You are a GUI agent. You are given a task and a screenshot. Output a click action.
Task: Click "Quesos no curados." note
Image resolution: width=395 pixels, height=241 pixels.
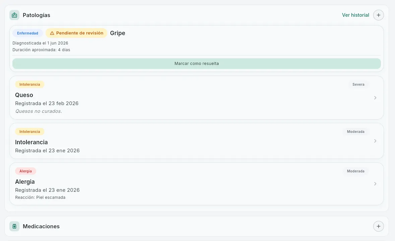click(x=39, y=111)
